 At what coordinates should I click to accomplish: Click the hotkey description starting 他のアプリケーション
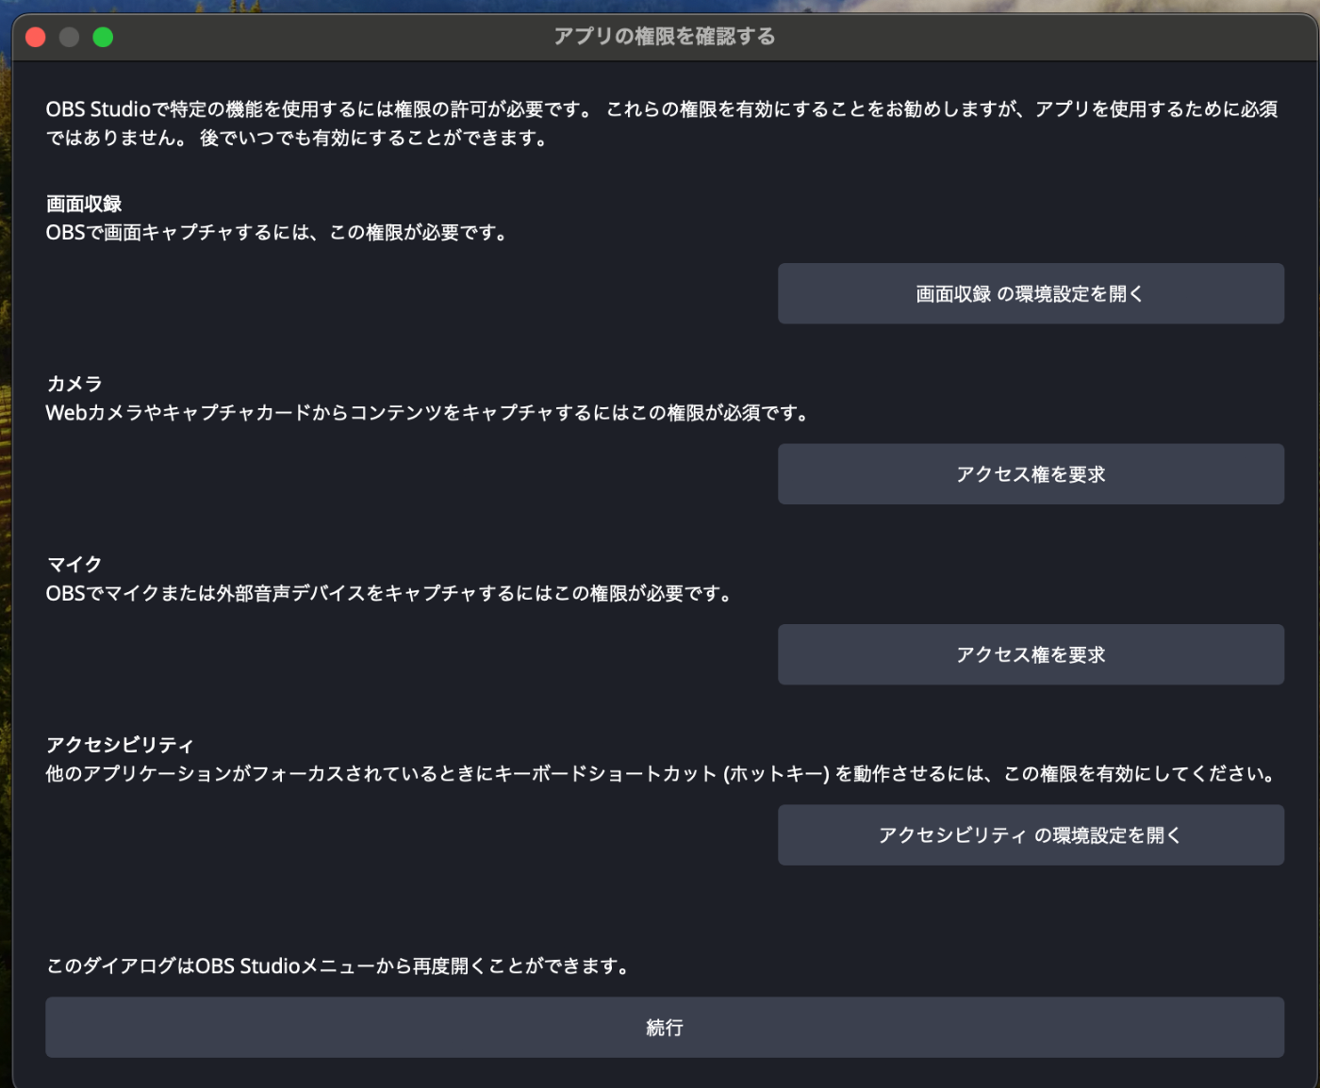coord(661,773)
